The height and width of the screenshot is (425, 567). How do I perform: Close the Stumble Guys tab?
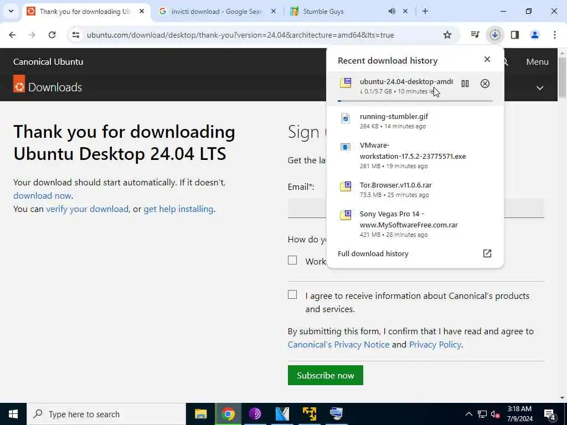coord(405,11)
